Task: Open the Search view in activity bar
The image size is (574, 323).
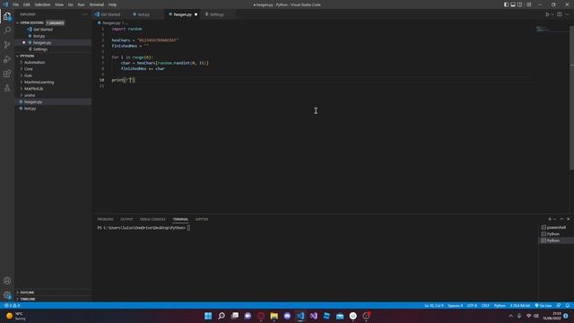Action: (x=7, y=31)
